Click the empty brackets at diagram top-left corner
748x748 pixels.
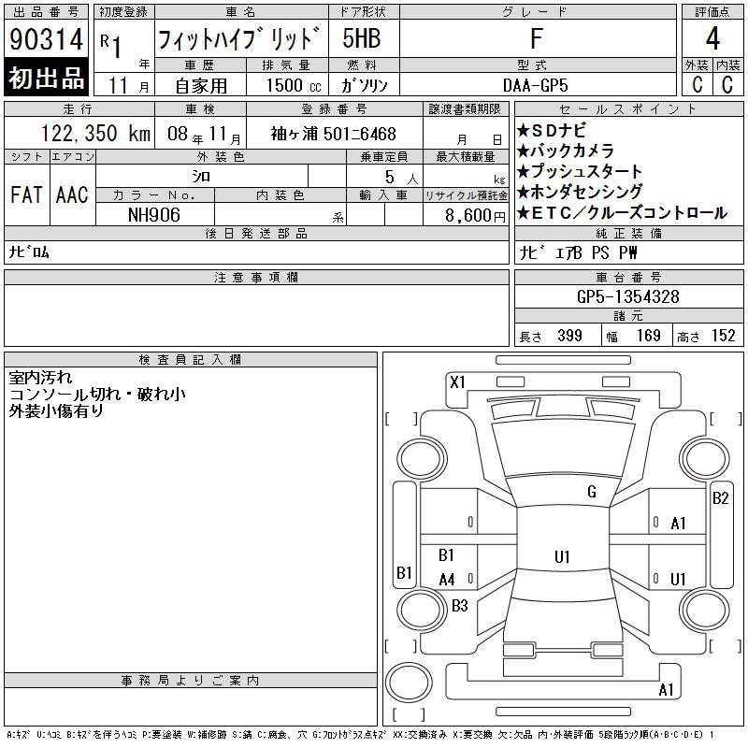(x=401, y=419)
